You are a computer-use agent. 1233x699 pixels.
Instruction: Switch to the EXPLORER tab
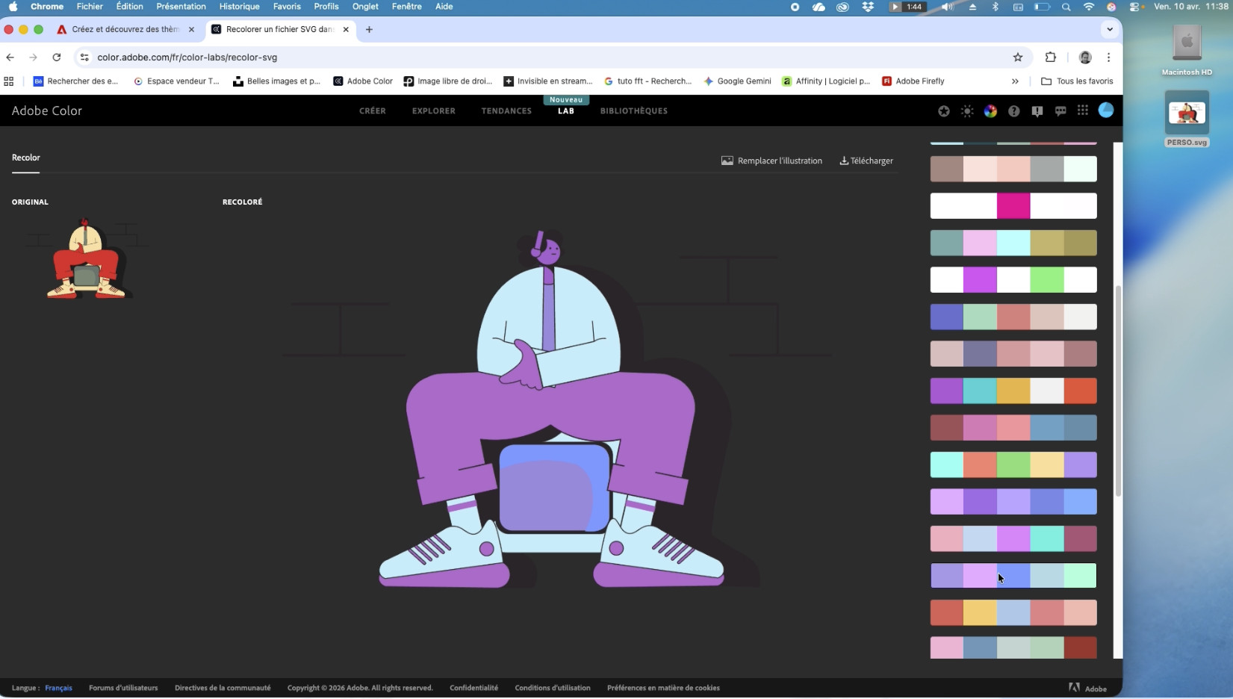(433, 111)
